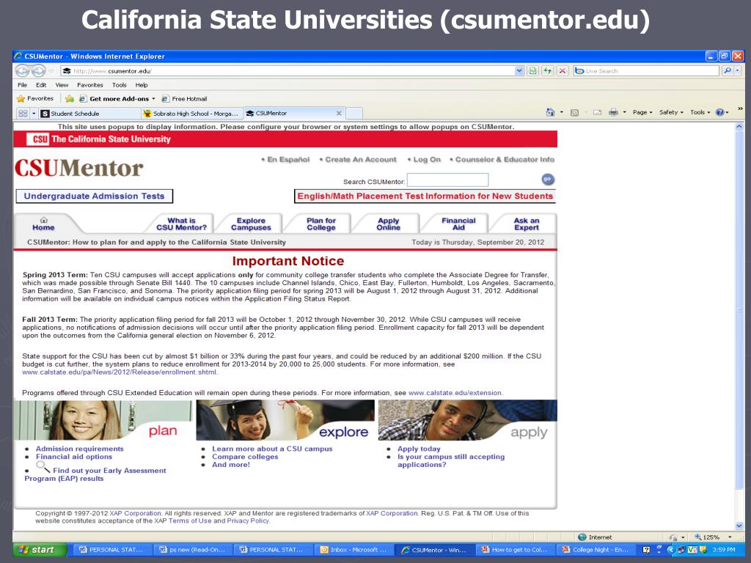Click the URL address bar field

pos(287,71)
